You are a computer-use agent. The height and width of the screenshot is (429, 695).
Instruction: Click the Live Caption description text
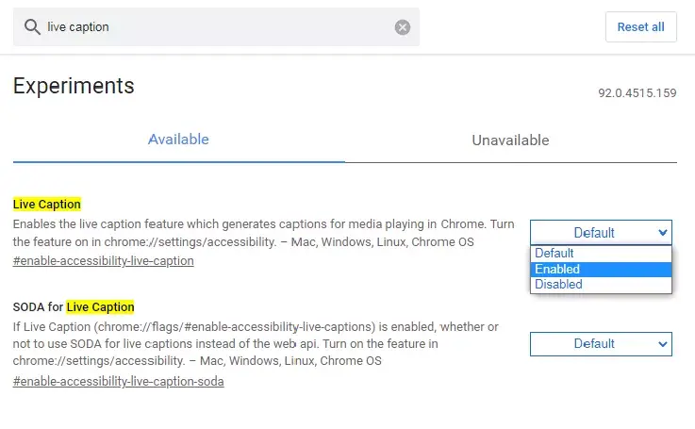264,233
